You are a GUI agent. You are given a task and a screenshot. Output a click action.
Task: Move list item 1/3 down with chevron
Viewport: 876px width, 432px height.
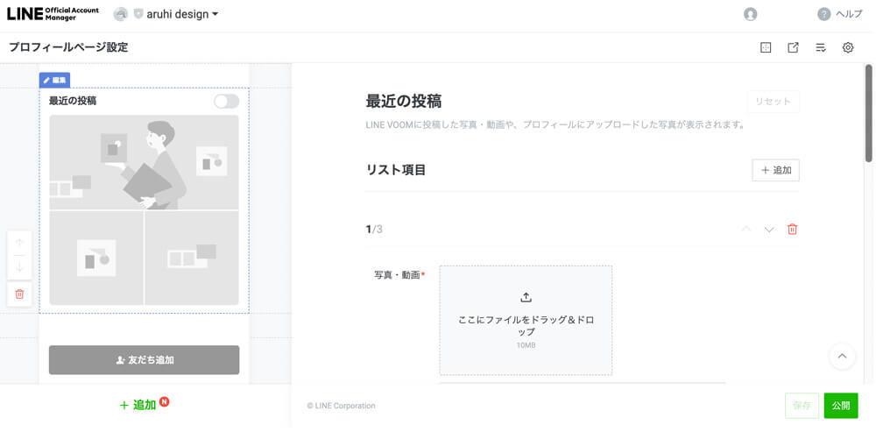(769, 230)
